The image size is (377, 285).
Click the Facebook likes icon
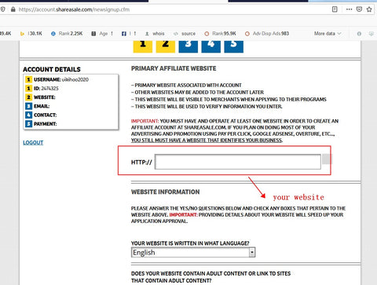(124, 34)
